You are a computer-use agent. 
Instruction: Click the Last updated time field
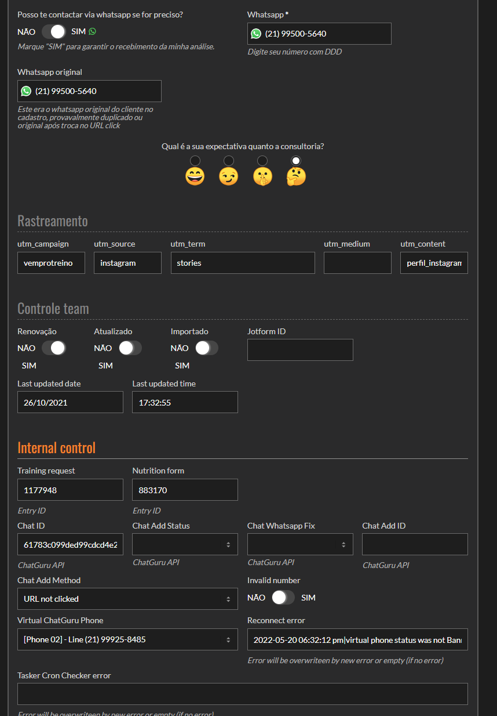185,402
